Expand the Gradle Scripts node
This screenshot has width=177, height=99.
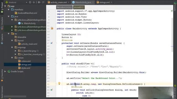click(5, 71)
